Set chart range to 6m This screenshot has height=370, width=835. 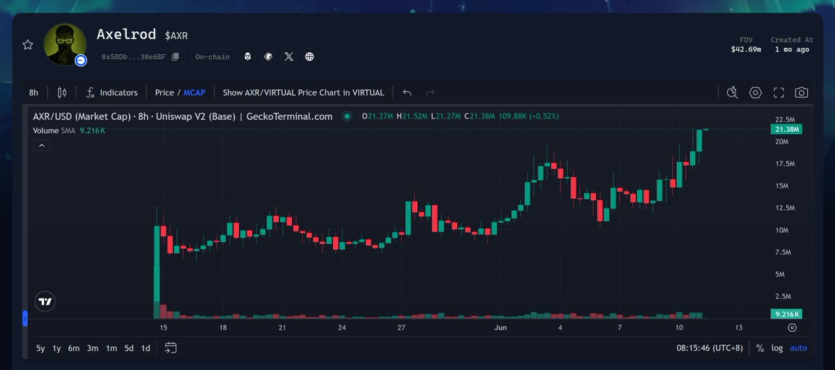coord(74,348)
